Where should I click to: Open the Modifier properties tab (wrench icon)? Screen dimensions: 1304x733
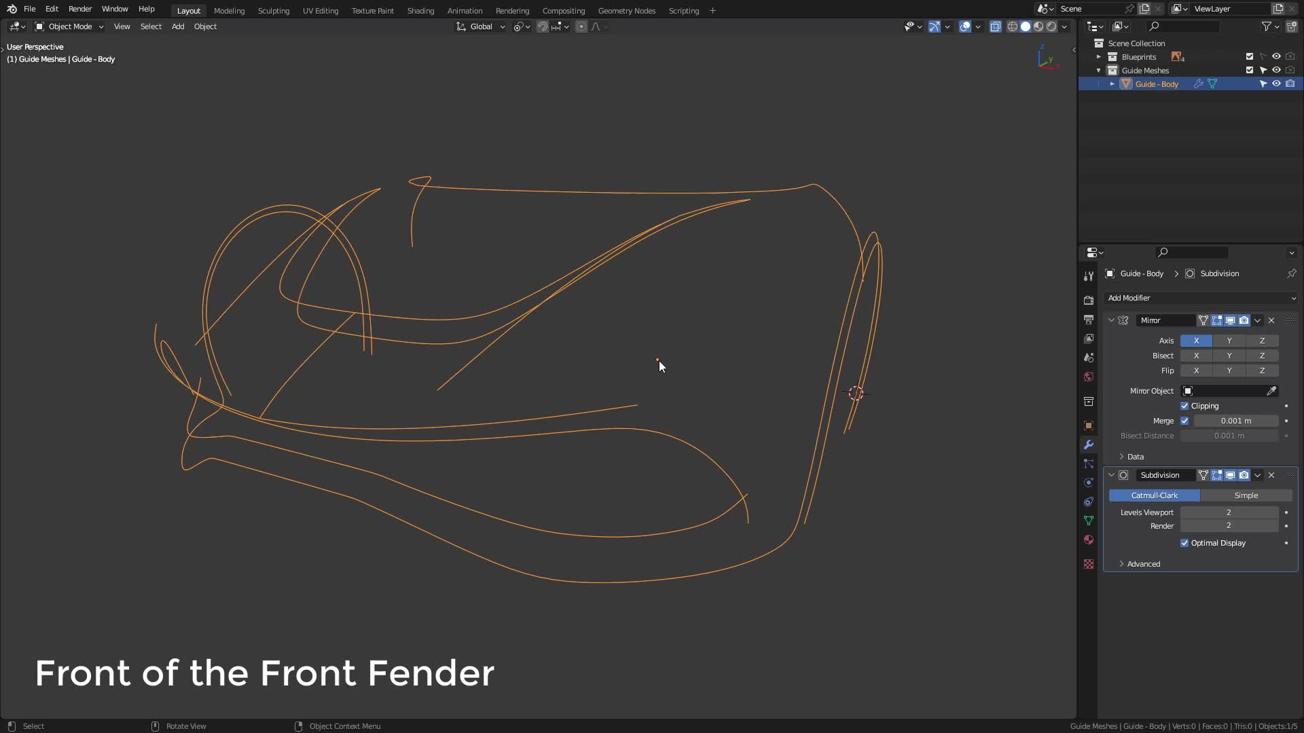[1089, 445]
